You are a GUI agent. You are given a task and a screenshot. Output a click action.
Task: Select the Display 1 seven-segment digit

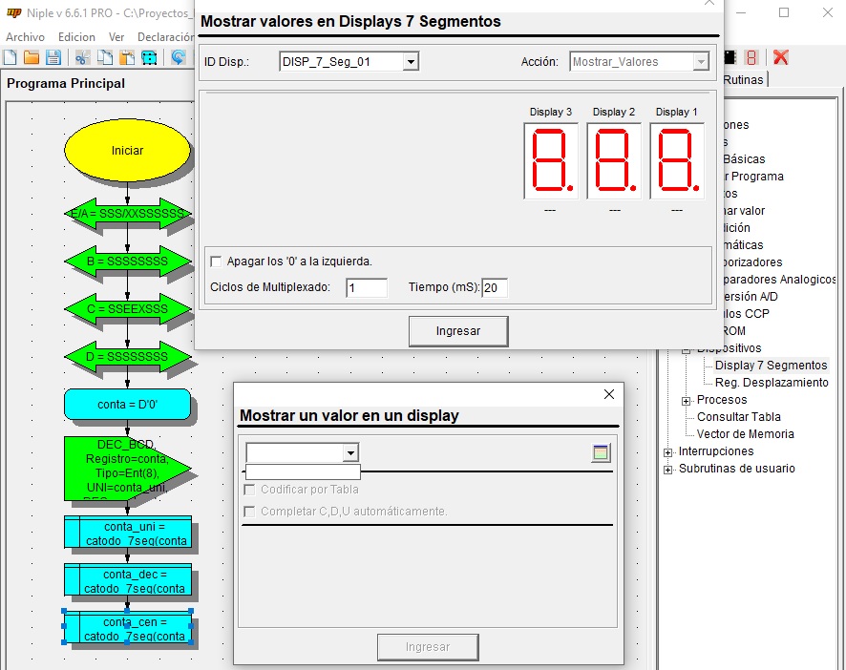677,160
